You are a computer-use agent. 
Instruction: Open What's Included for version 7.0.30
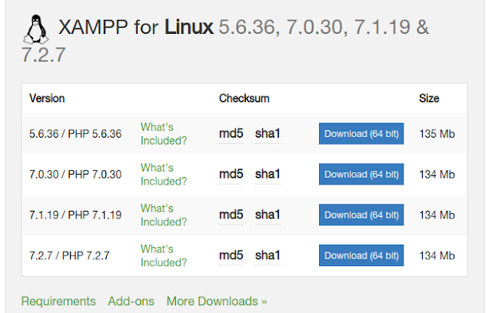(x=164, y=175)
